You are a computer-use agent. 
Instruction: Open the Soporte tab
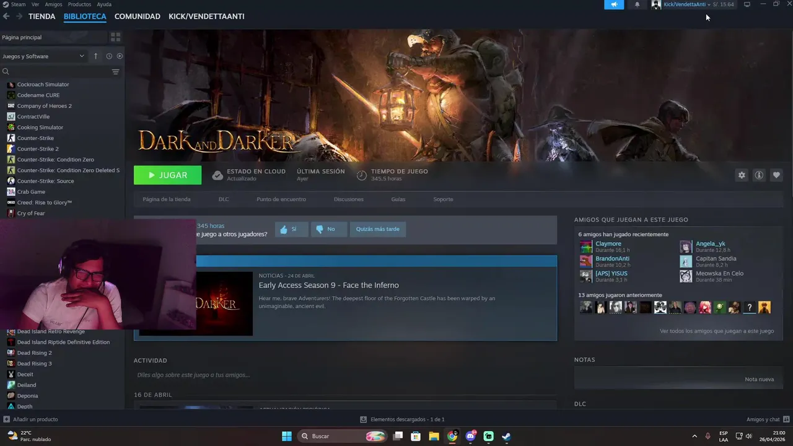tap(443, 199)
